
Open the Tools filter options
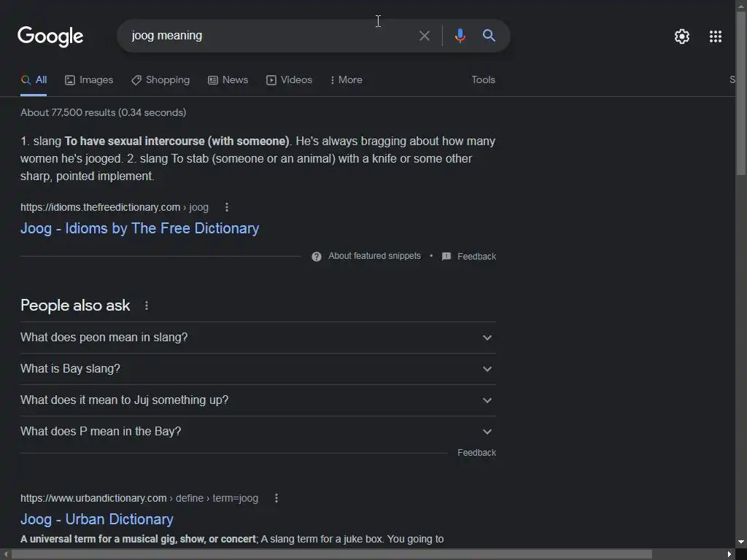coord(483,80)
